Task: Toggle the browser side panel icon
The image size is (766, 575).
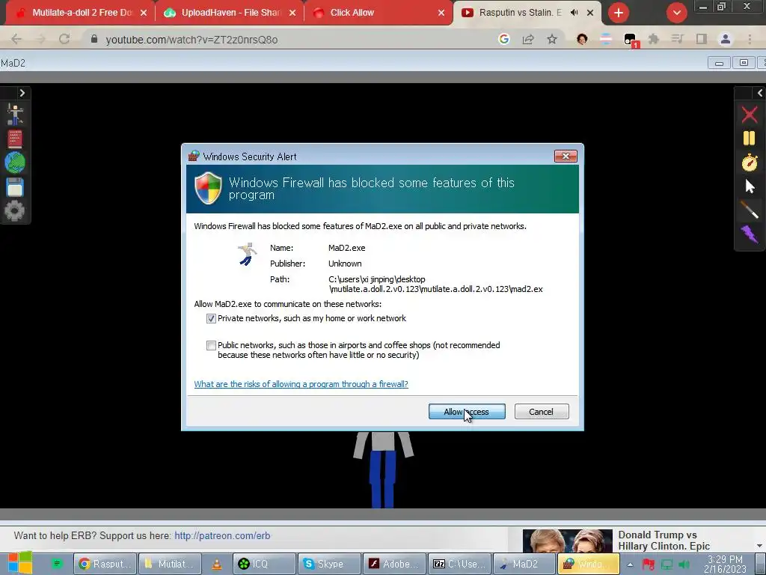Action: tap(702, 39)
